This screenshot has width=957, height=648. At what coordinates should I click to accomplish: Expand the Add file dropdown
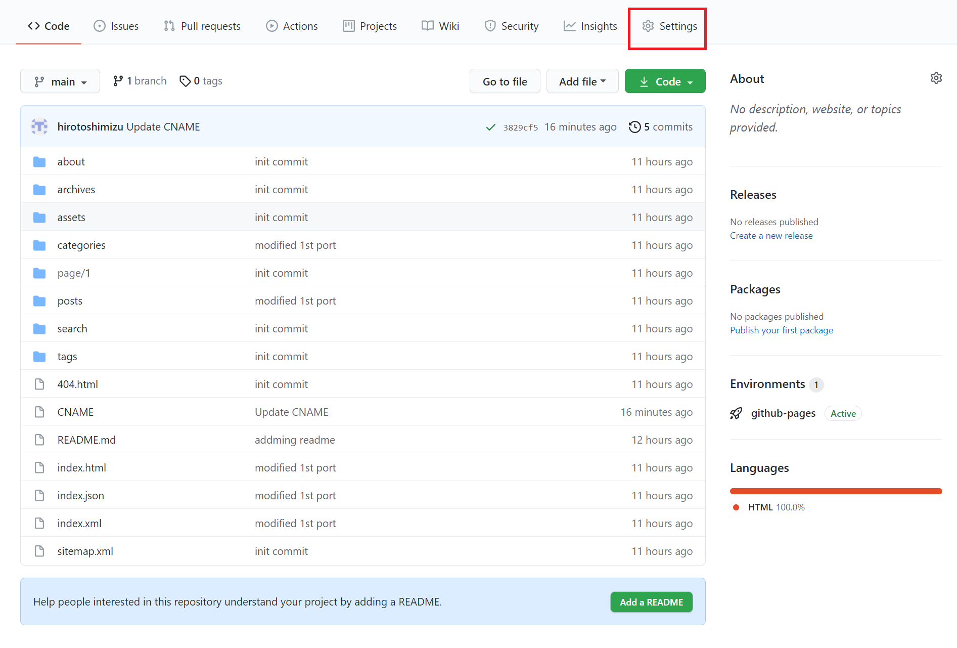[x=582, y=81]
